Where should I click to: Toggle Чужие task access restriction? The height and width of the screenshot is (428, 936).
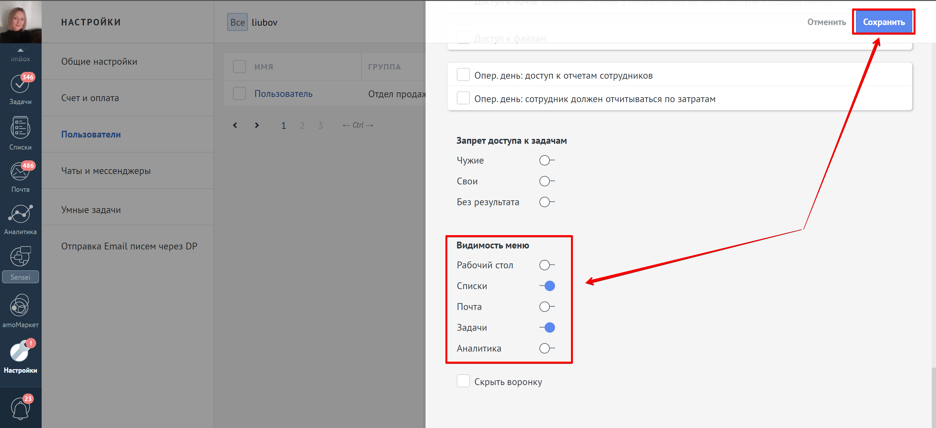coord(547,160)
